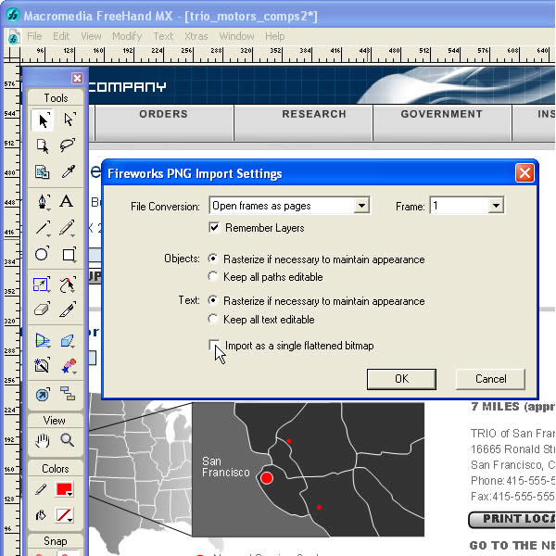Select the Scale tool
This screenshot has height=556, width=556.
pyautogui.click(x=41, y=284)
